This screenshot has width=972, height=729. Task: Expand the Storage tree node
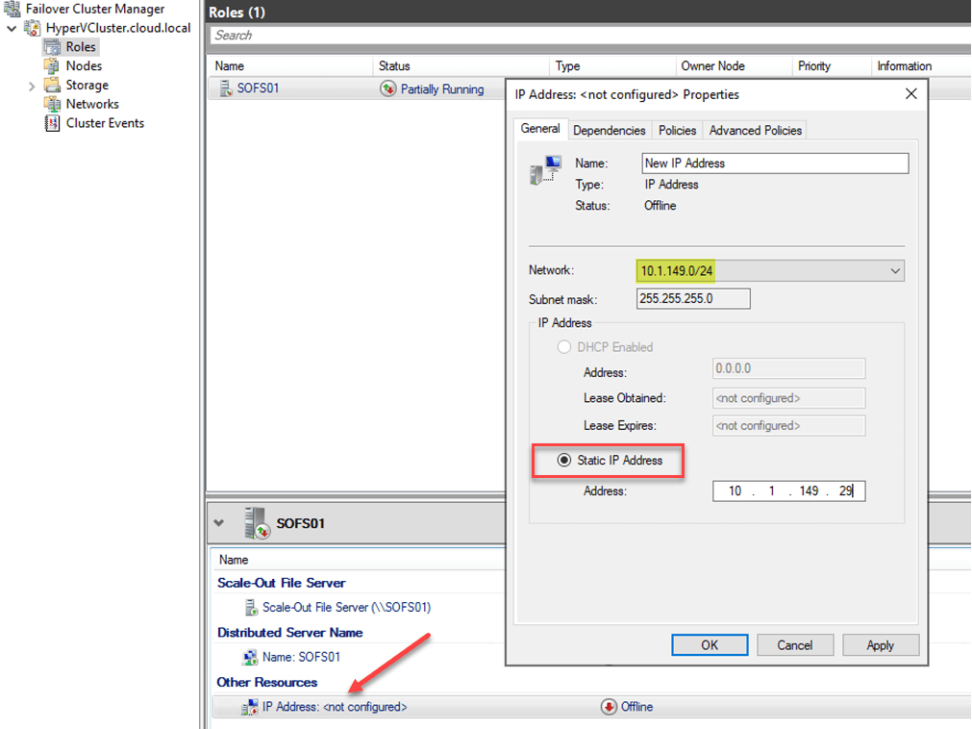tap(32, 87)
